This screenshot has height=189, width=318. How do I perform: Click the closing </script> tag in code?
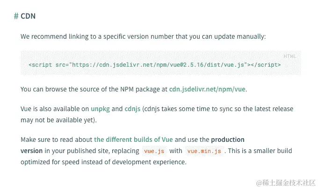(266, 65)
